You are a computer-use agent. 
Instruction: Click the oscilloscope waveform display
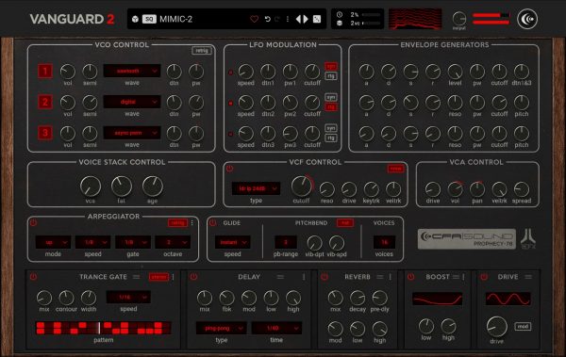[x=415, y=19]
